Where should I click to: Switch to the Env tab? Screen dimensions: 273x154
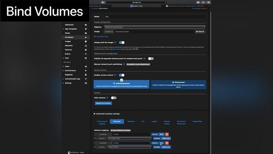143,121
